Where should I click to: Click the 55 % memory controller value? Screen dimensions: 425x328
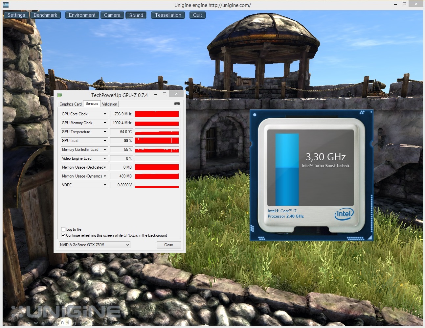121,150
